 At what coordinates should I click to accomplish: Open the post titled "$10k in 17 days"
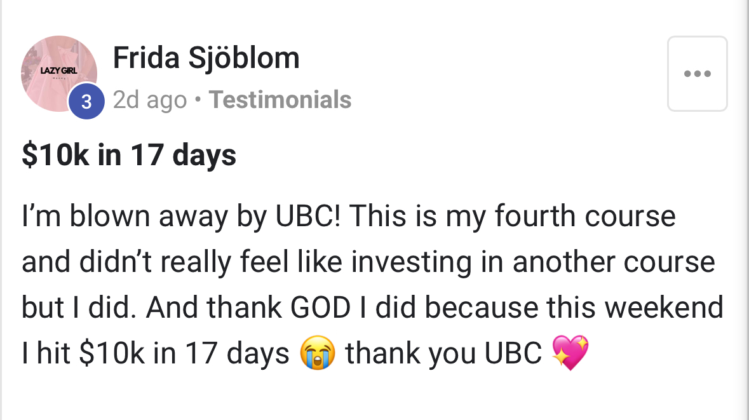(129, 155)
